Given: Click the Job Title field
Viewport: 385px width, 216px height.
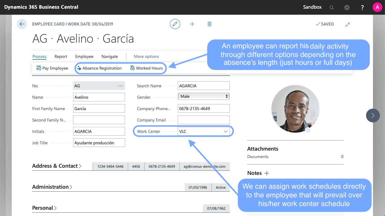Looking at the screenshot, I should tap(99, 143).
